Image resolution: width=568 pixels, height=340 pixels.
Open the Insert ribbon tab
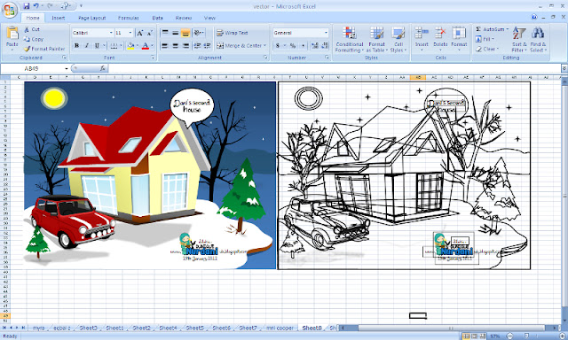[58, 18]
